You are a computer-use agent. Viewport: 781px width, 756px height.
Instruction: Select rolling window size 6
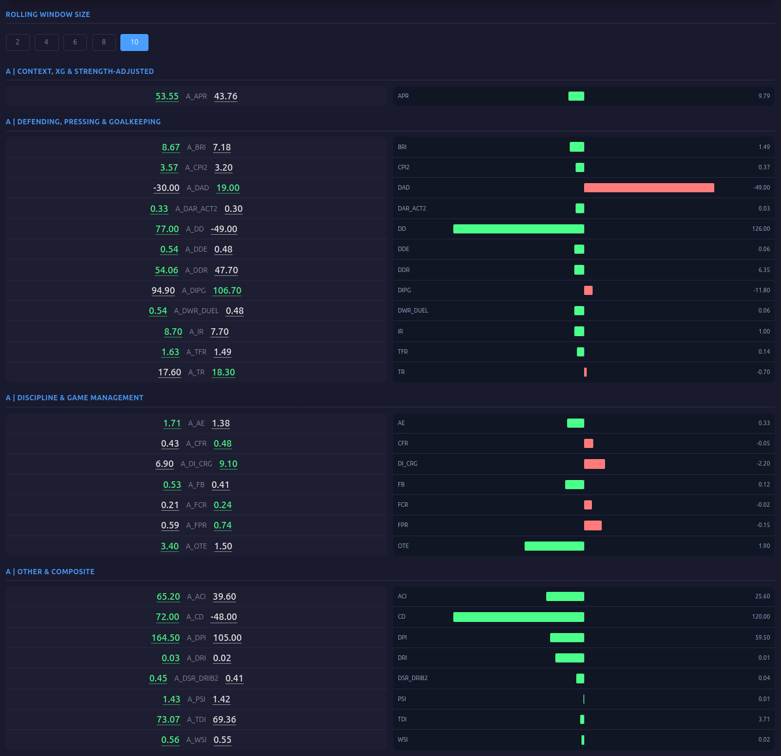click(x=75, y=42)
